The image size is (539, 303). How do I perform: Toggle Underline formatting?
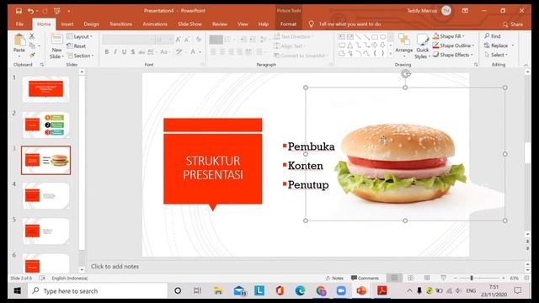point(124,52)
